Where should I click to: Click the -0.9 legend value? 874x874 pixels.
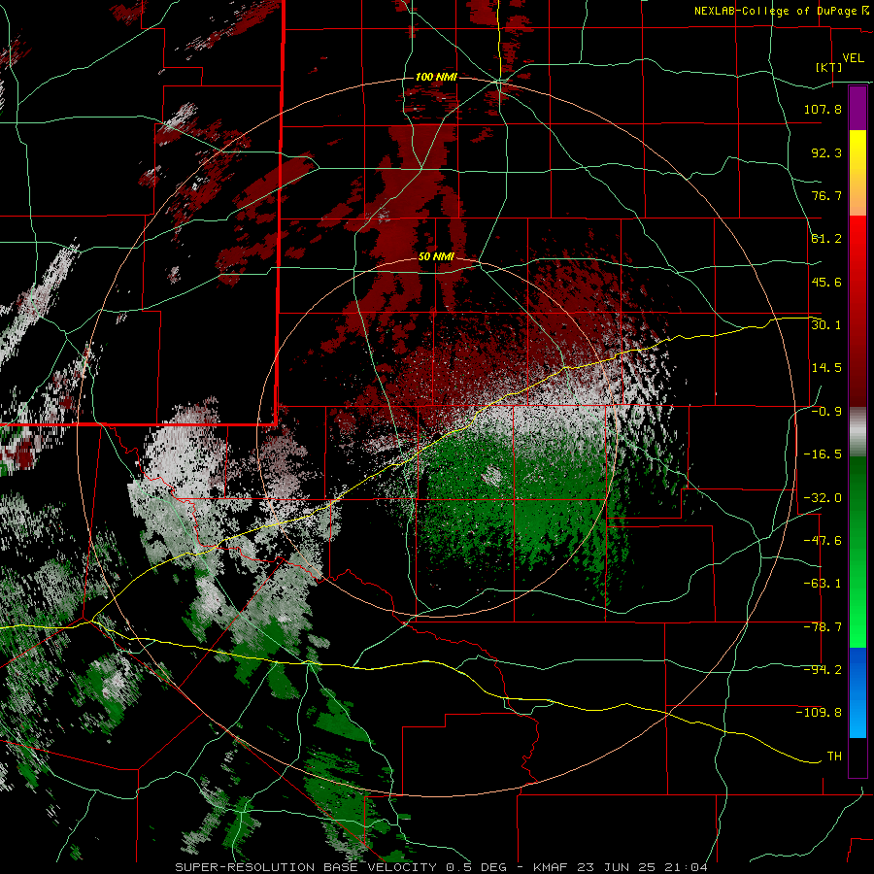pyautogui.click(x=826, y=411)
